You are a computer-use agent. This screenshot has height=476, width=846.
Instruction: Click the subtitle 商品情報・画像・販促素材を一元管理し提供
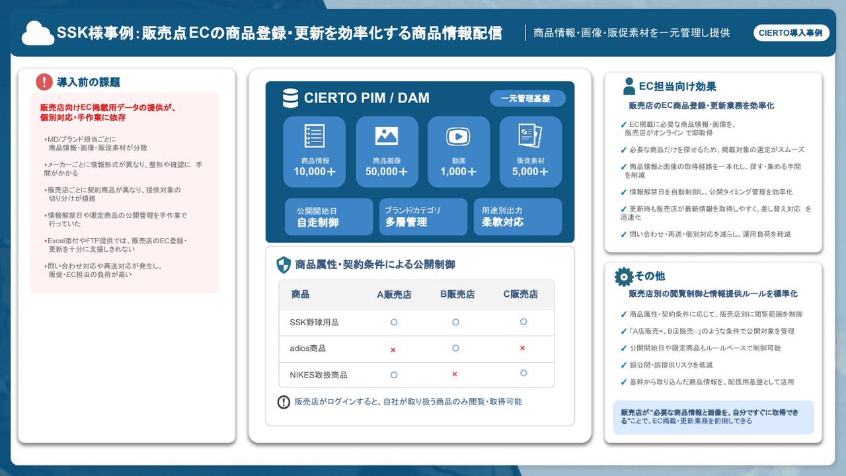(632, 33)
